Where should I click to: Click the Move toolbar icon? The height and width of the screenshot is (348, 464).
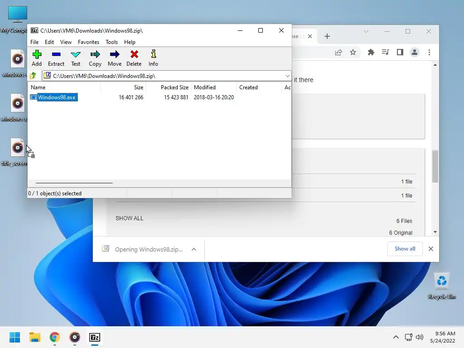tap(115, 58)
